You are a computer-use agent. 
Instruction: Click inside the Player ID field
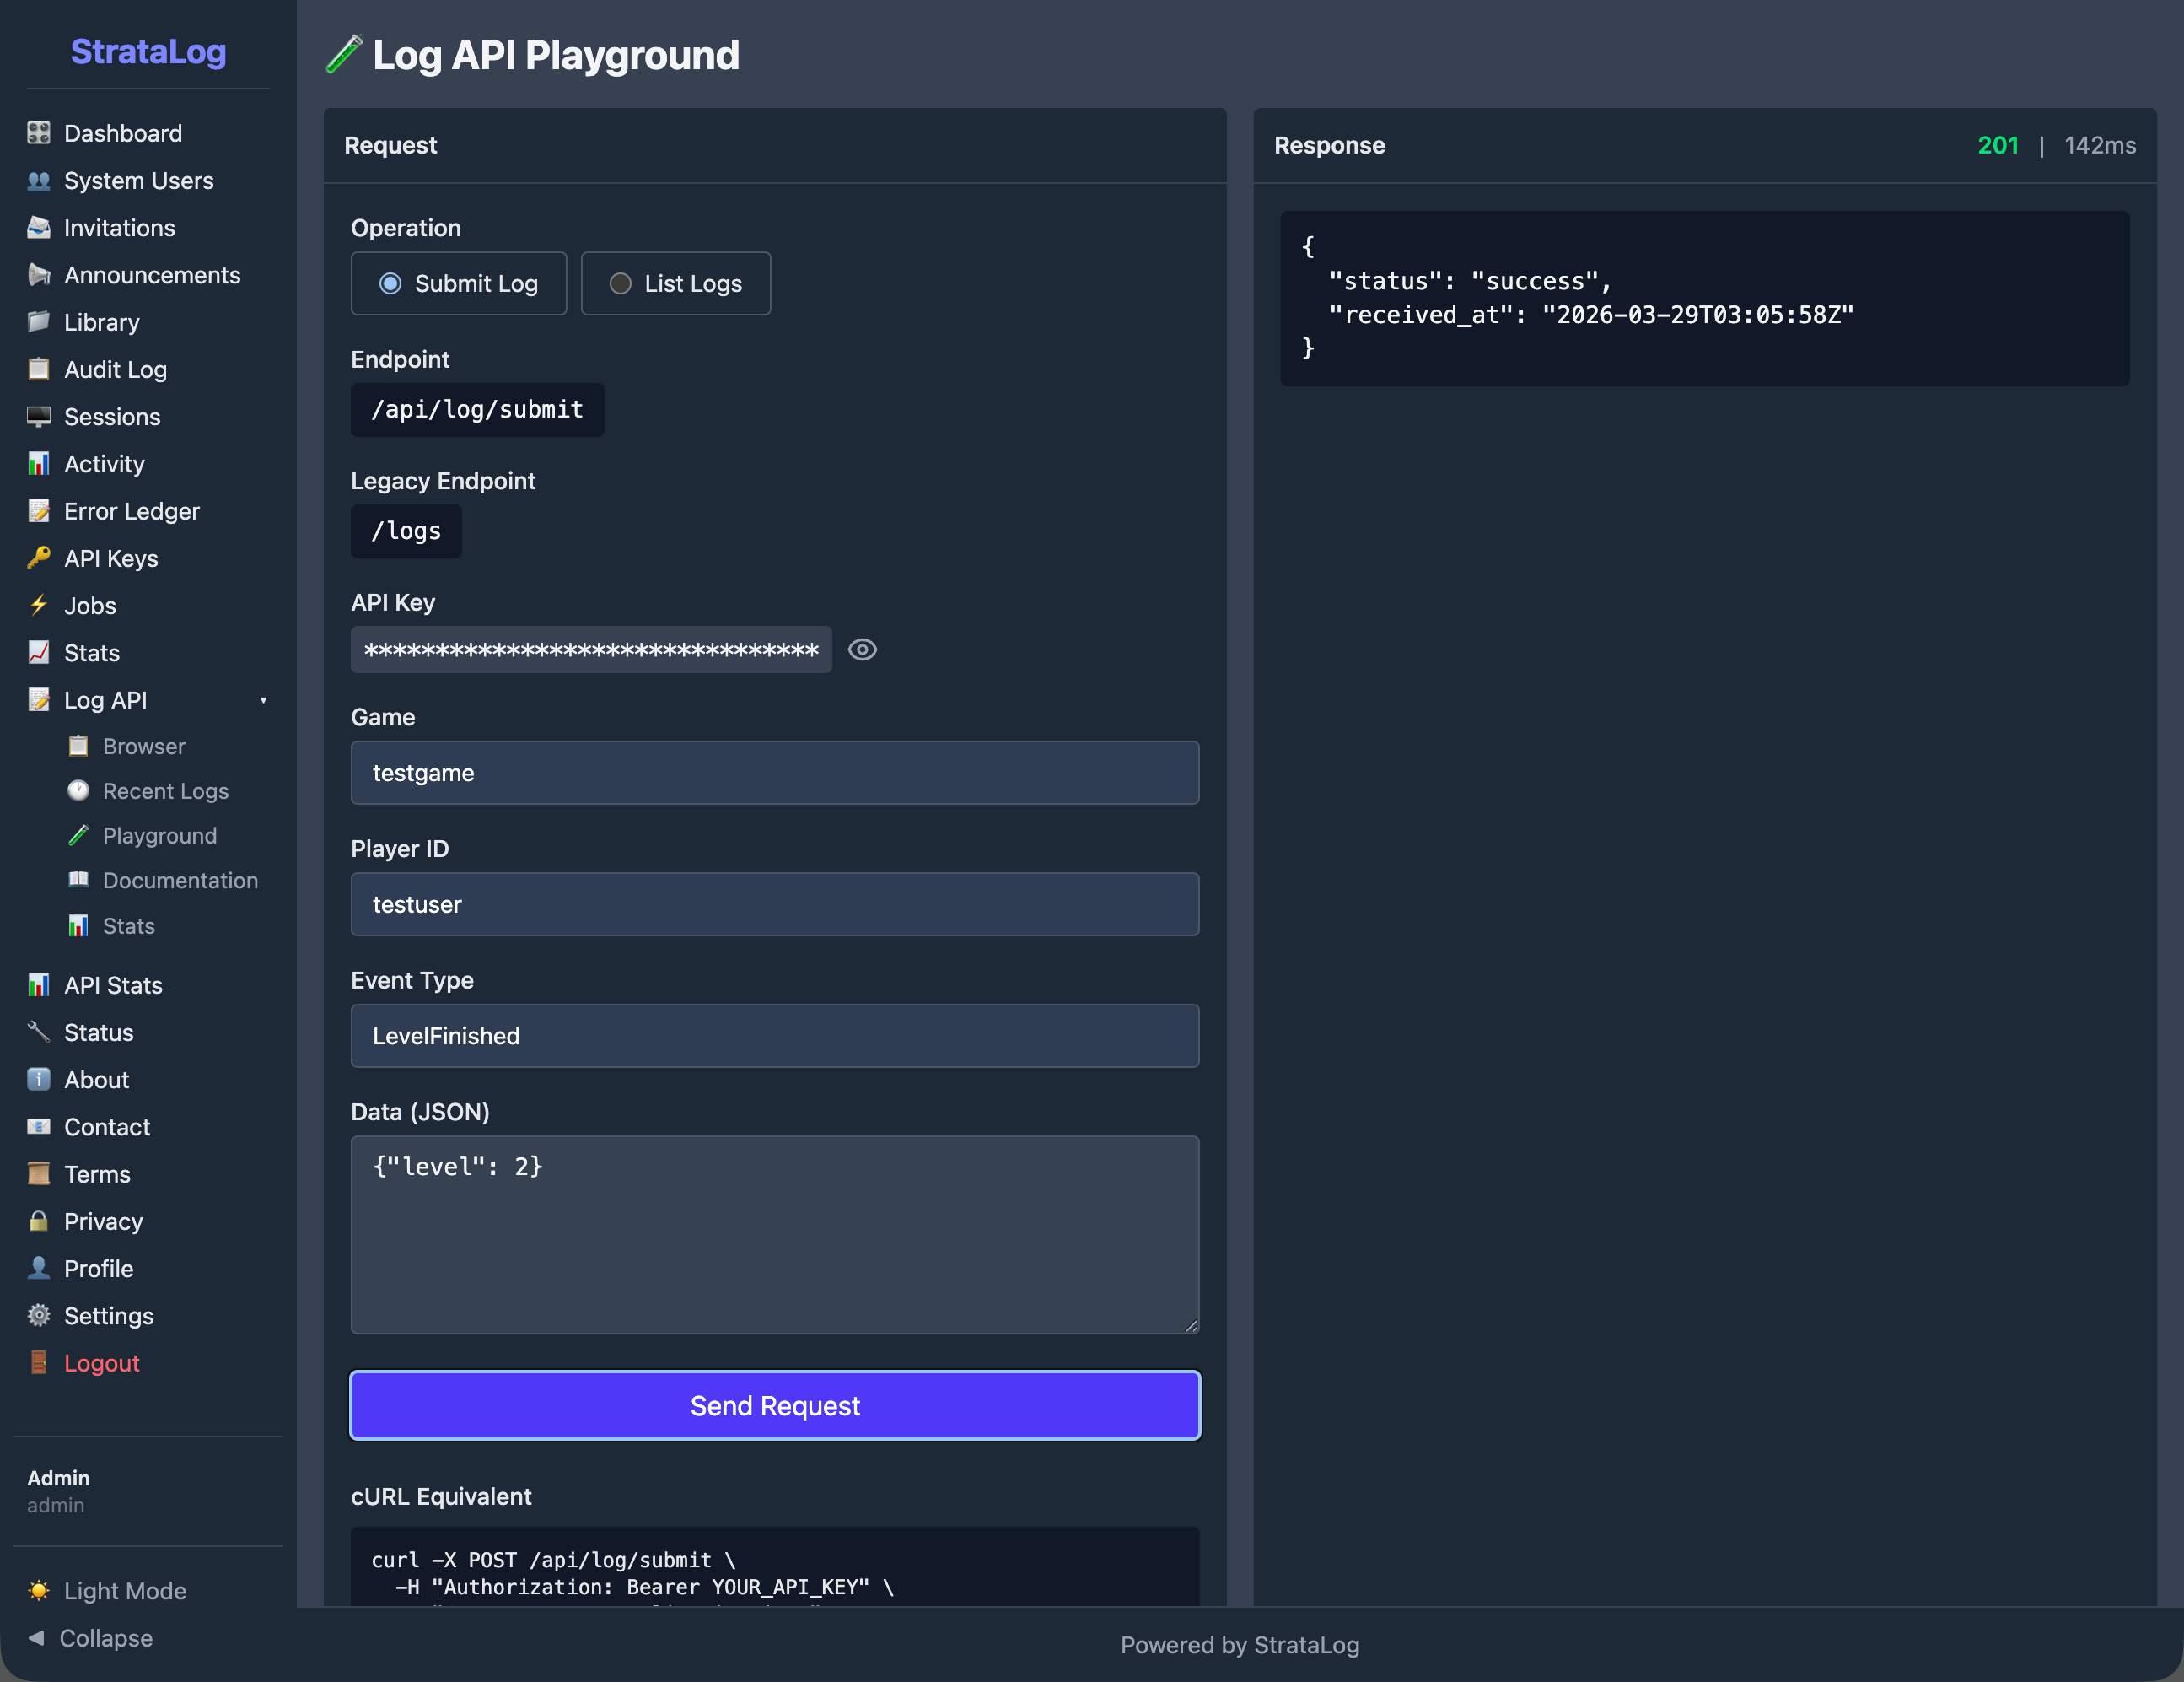[774, 903]
